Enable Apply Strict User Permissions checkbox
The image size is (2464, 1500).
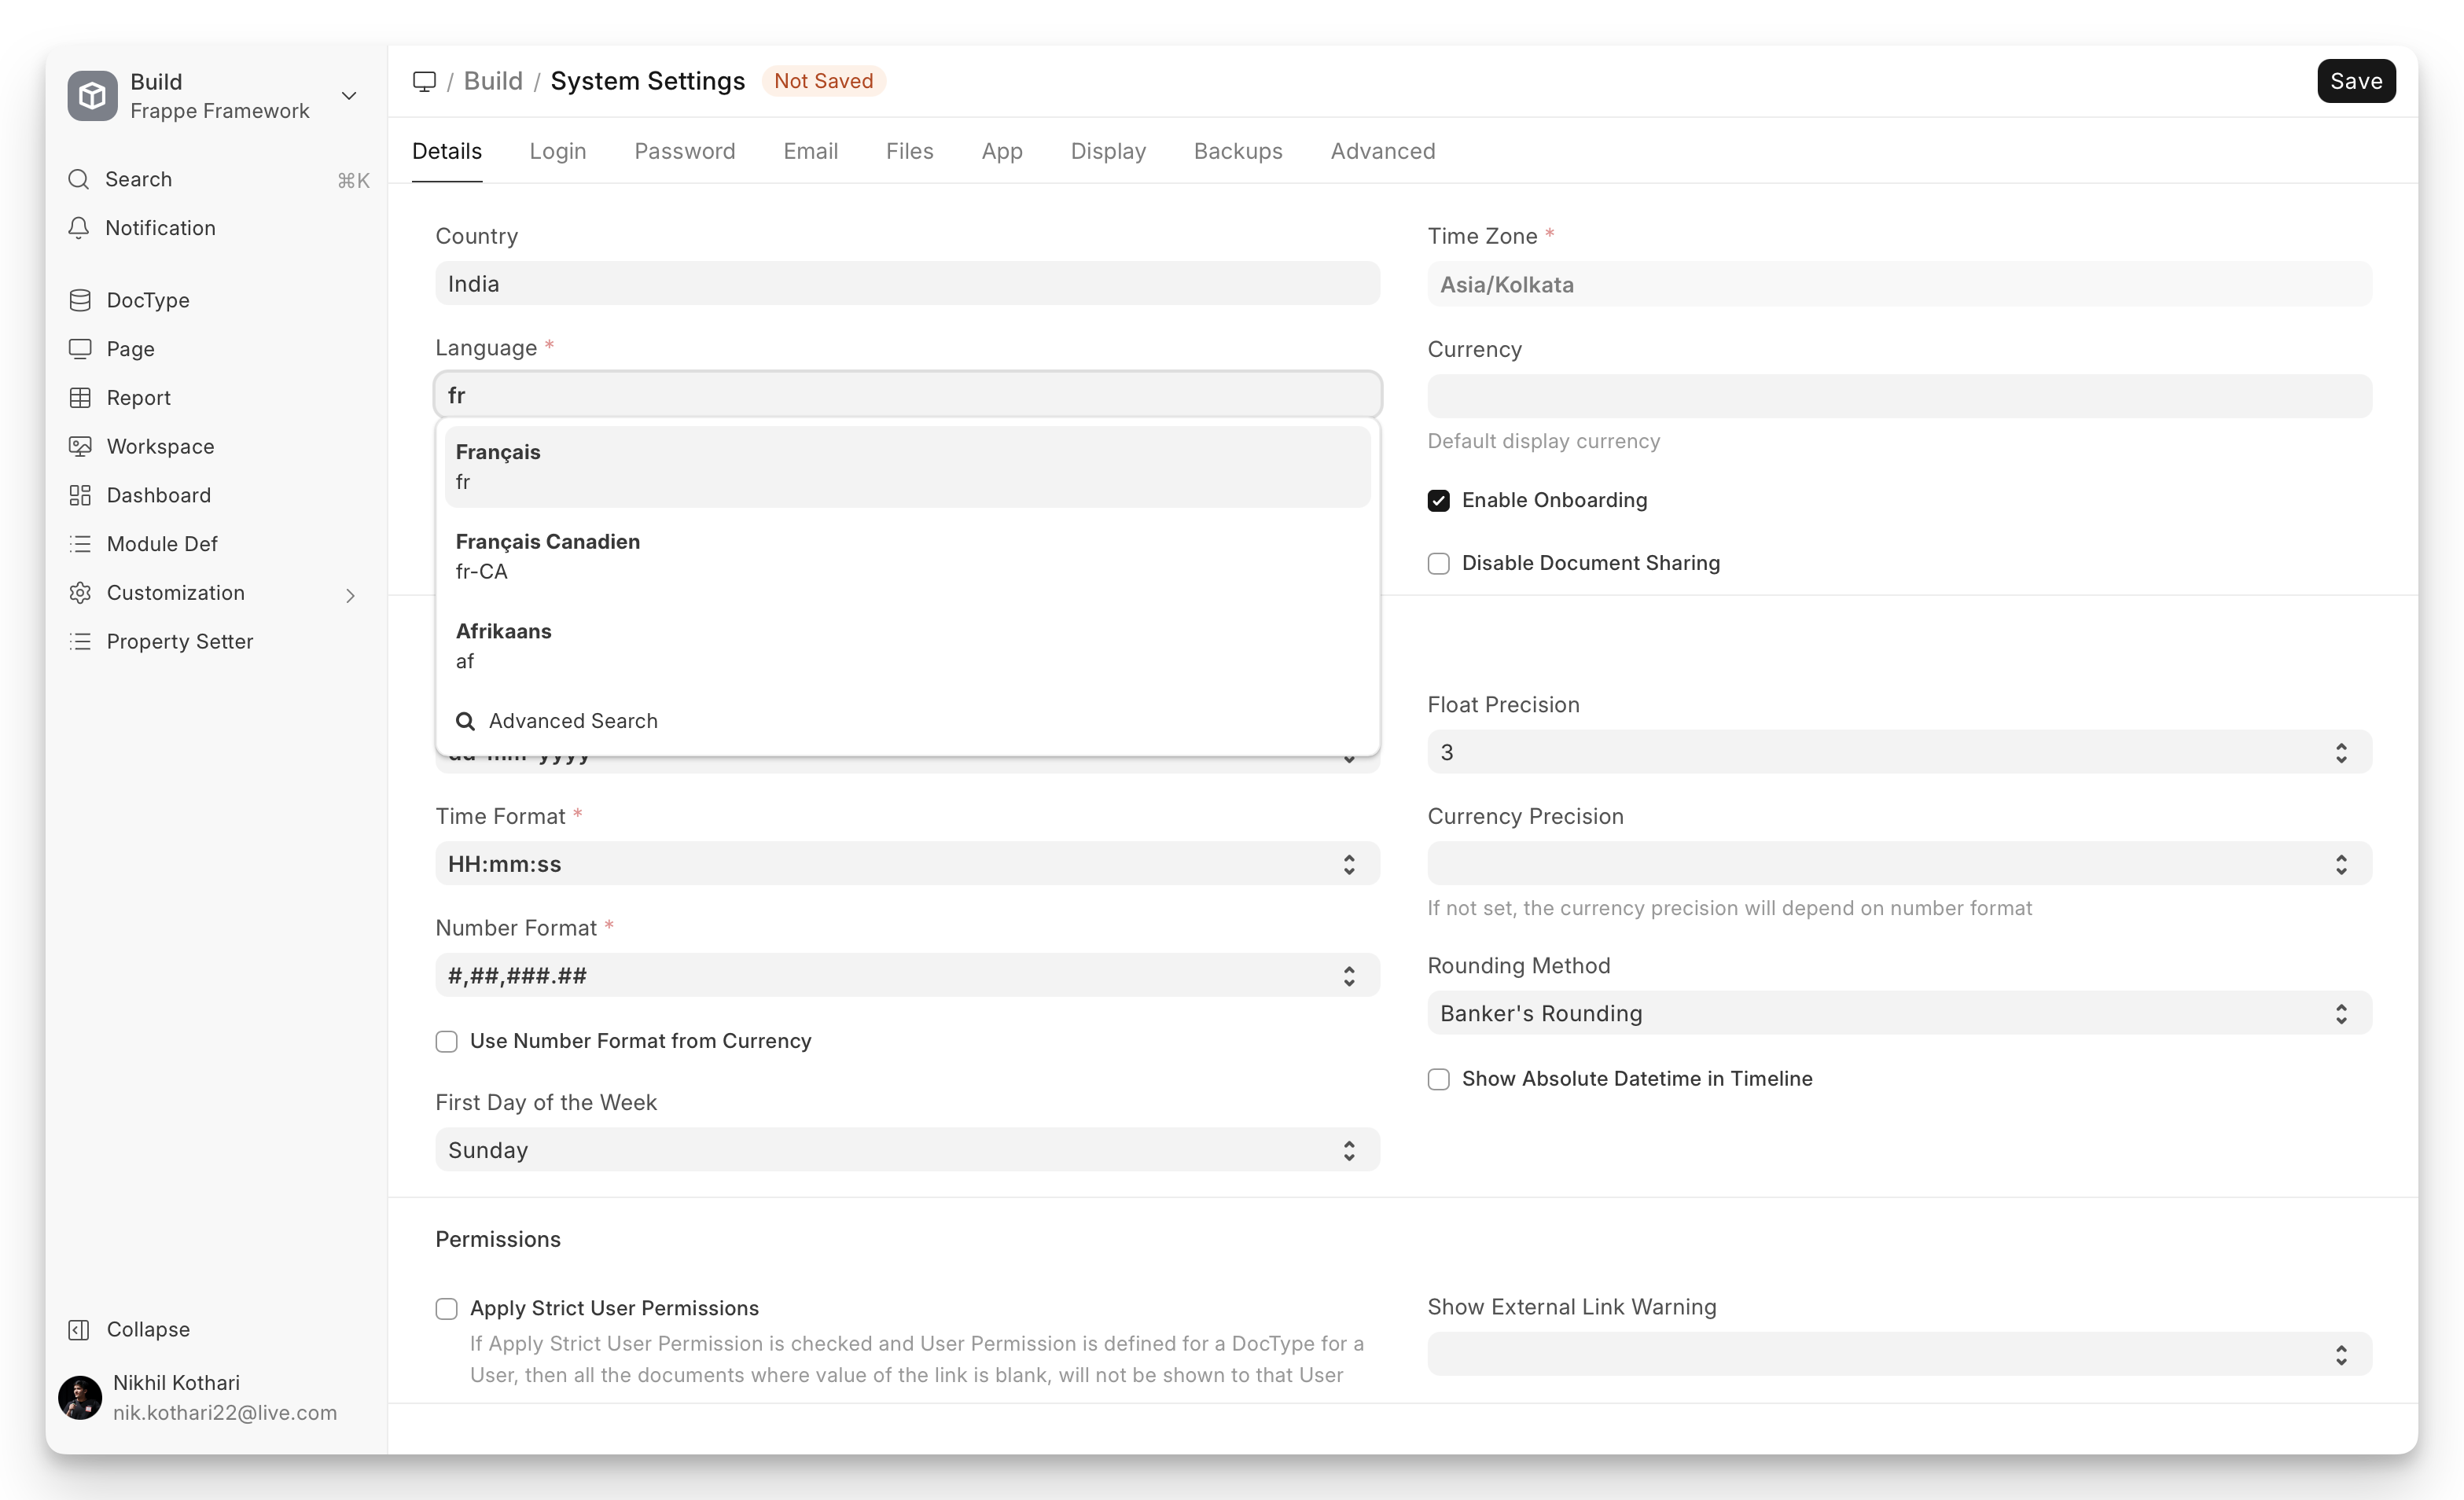click(x=446, y=1308)
